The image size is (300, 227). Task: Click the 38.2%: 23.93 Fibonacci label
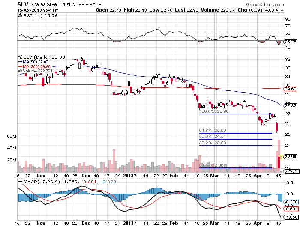pyautogui.click(x=213, y=143)
